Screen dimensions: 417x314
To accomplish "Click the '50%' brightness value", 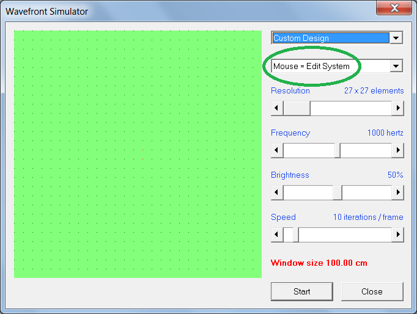I will pos(395,175).
